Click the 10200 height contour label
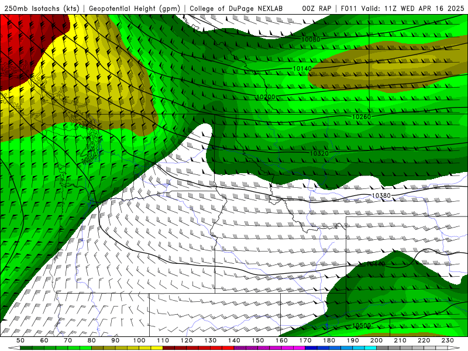The height and width of the screenshot is (351, 468). pos(266,97)
